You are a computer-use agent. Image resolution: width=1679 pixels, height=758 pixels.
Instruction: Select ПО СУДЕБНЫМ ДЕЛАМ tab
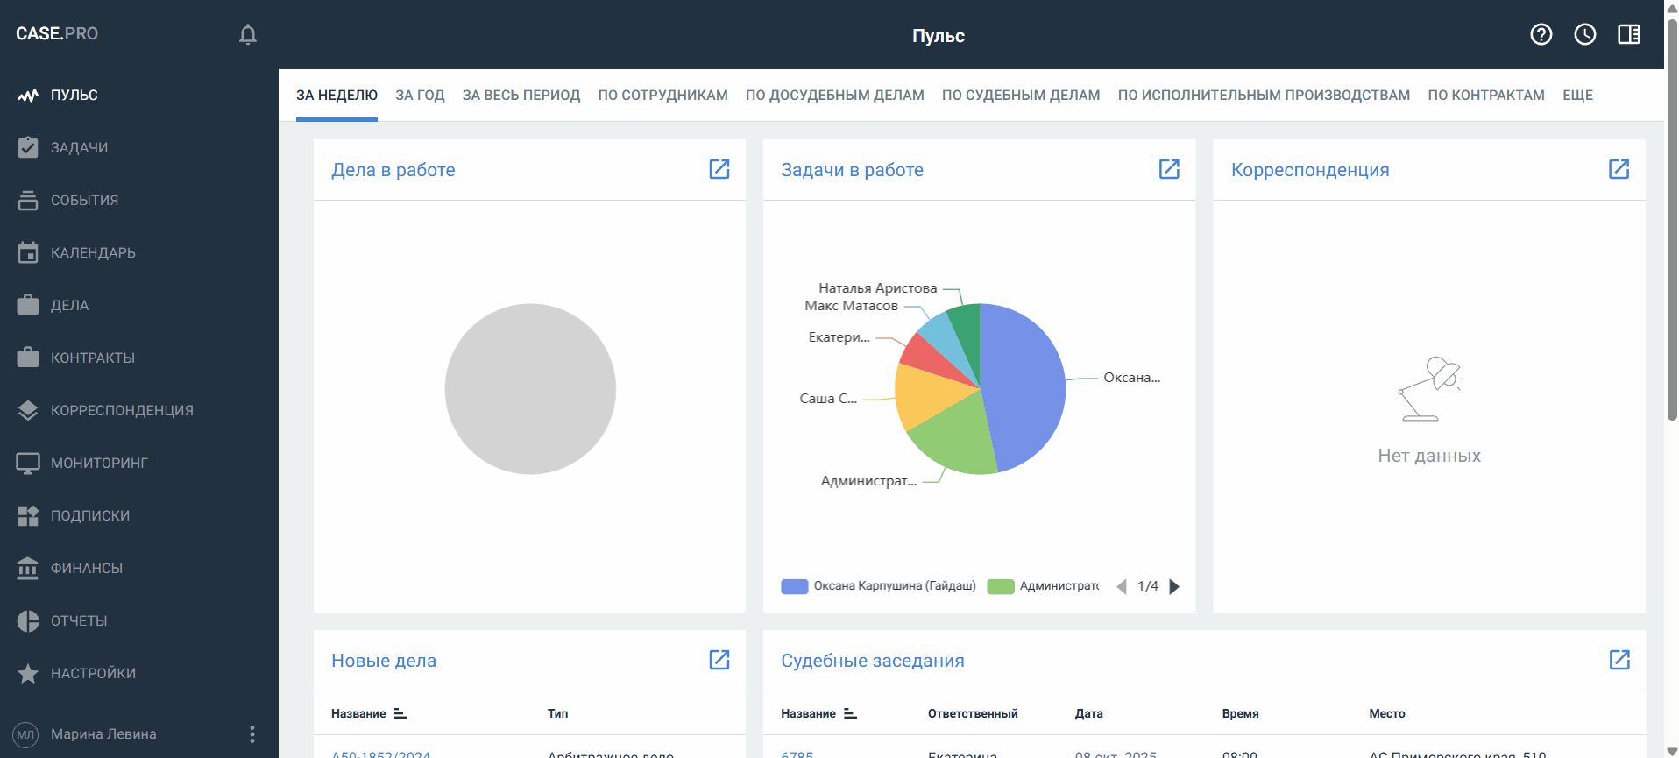(x=1020, y=95)
